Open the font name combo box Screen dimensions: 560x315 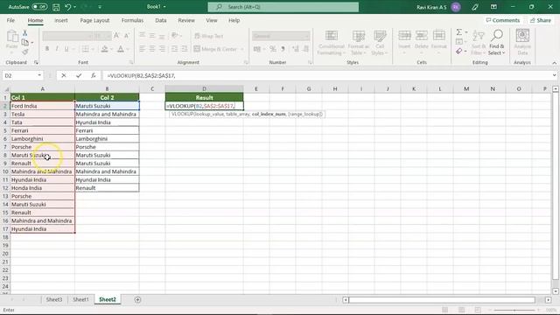click(68, 36)
